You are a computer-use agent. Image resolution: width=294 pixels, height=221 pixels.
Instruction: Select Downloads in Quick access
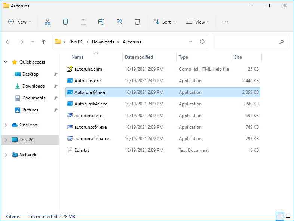33,86
